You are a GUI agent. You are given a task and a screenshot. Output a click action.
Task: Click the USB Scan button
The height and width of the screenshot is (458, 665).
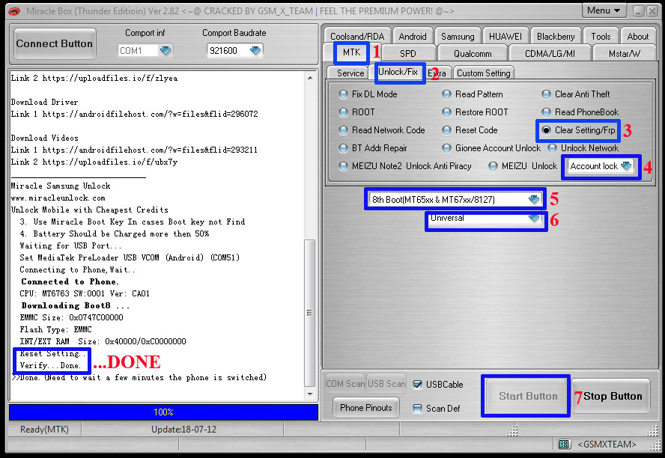386,383
